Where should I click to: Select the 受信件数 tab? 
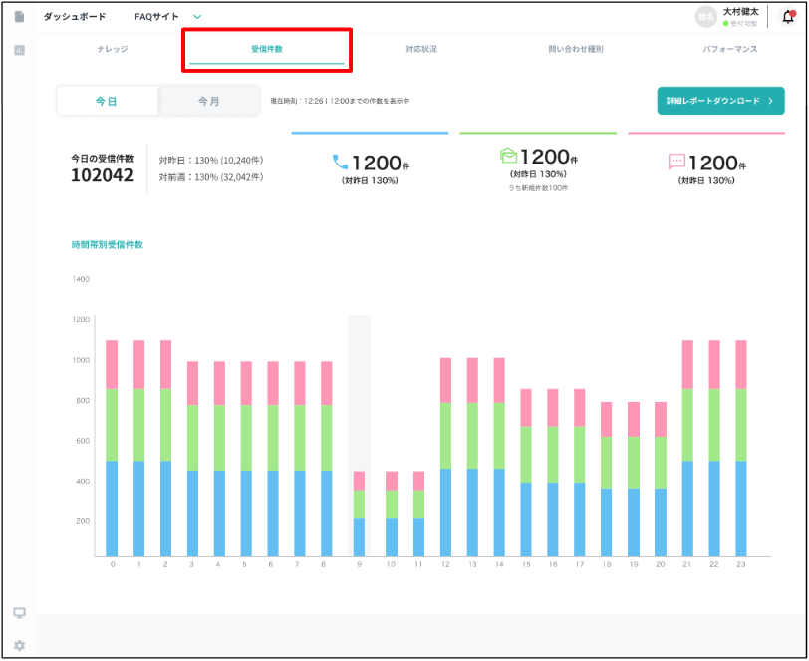pyautogui.click(x=267, y=49)
